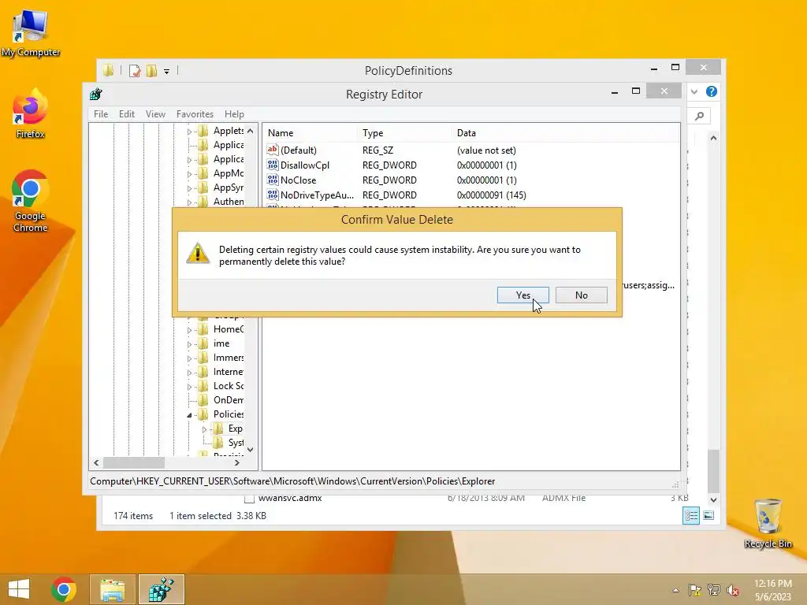
Task: Select the AppMc folder icon in tree
Action: 203,173
